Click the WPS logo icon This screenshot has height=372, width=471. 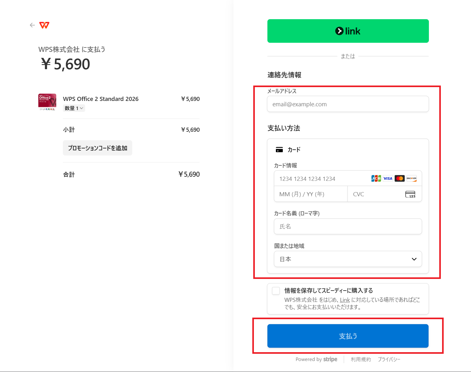44,25
